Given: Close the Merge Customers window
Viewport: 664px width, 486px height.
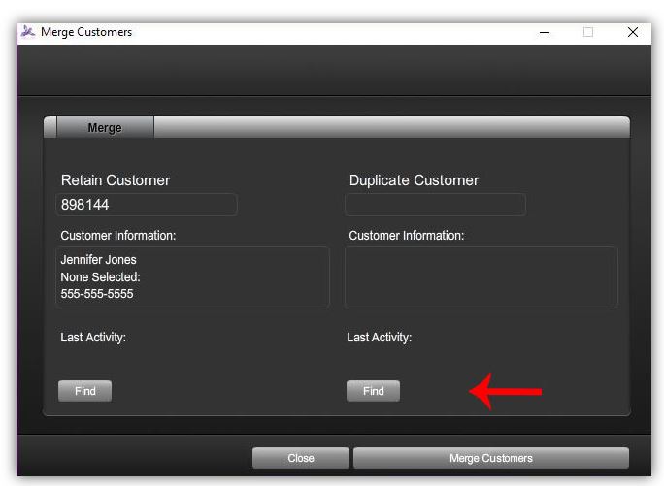Looking at the screenshot, I should point(633,32).
